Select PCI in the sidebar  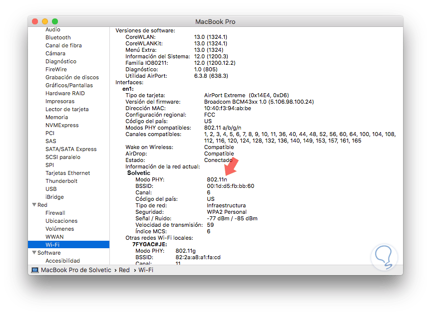tap(50, 133)
